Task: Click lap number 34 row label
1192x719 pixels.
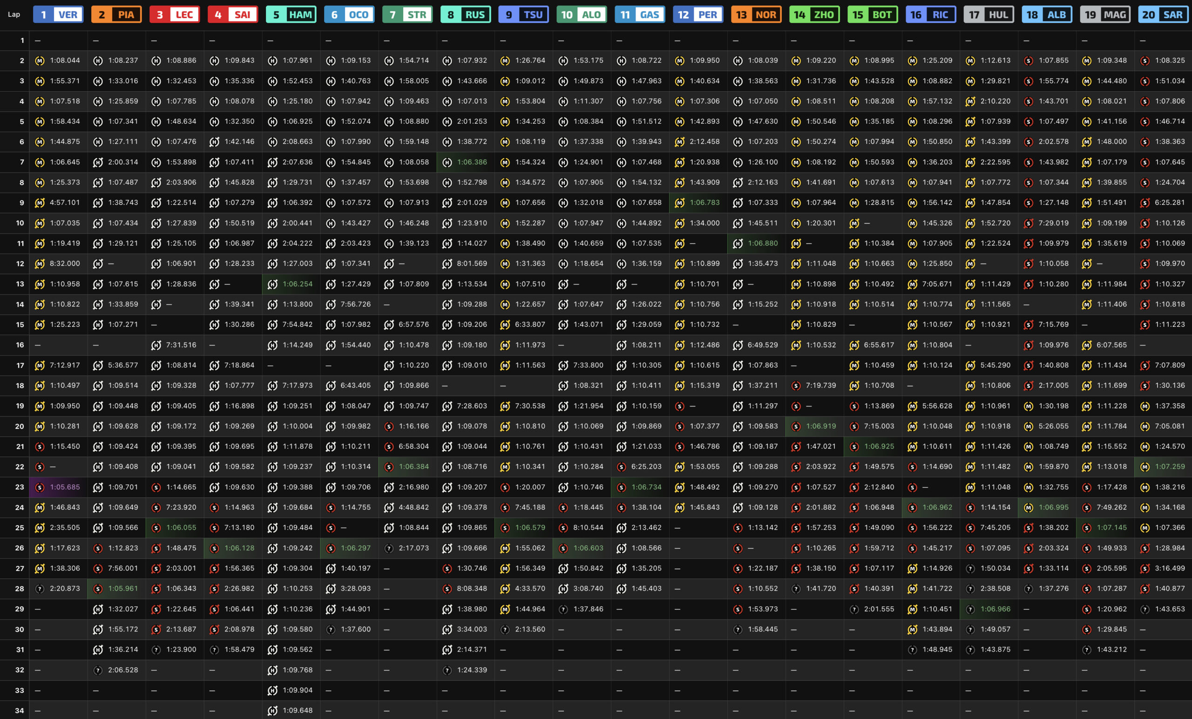Action: pyautogui.click(x=20, y=711)
